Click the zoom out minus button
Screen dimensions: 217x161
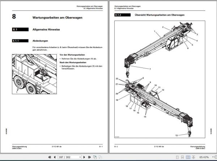coord(216,157)
